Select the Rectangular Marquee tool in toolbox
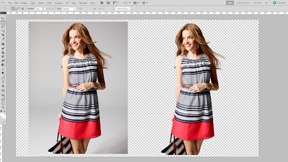288x162 pixels. coord(3,22)
